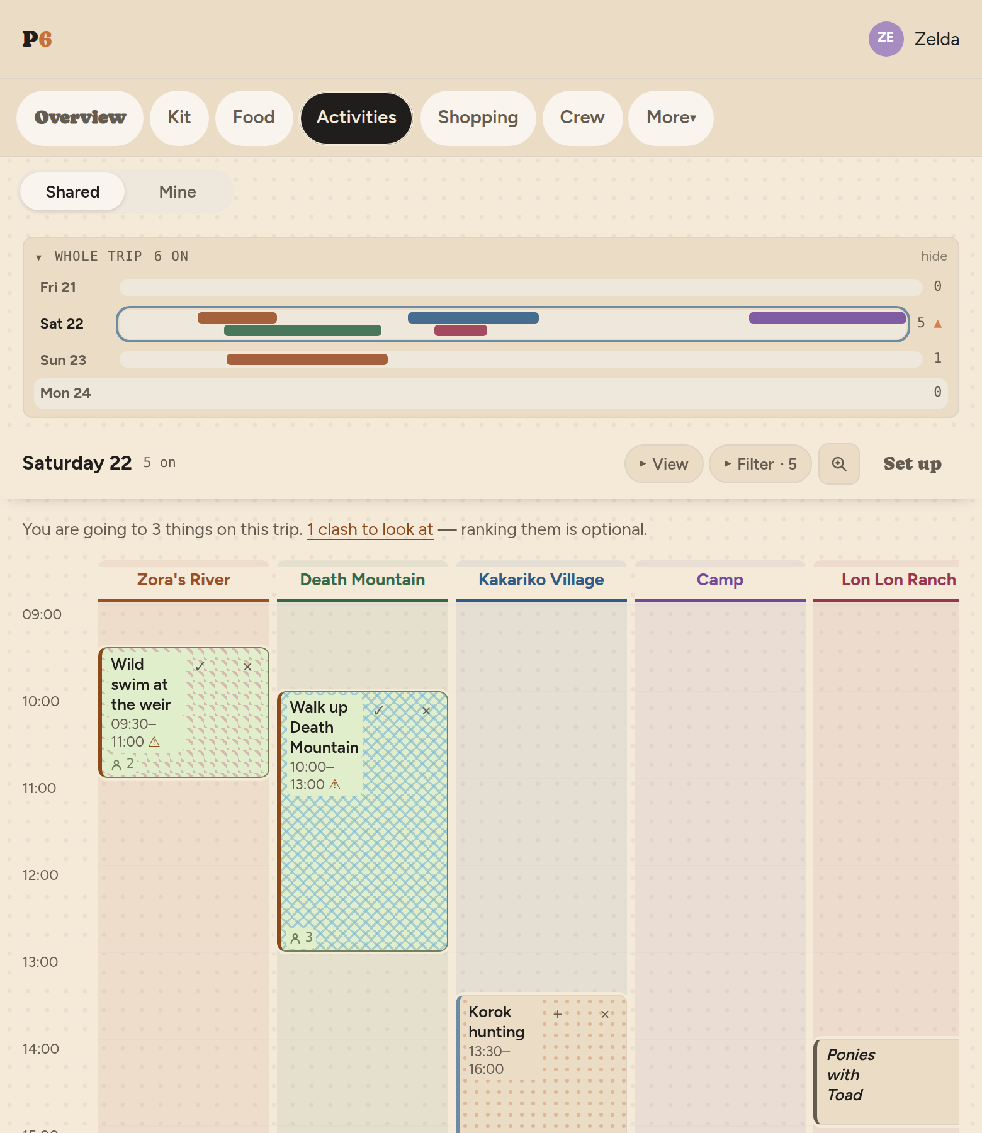Click the P6 app logo
Image resolution: width=982 pixels, height=1133 pixels.
37,39
